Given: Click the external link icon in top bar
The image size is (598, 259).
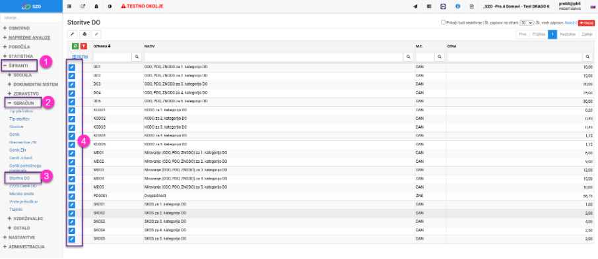Looking at the screenshot, I should click(83, 7).
